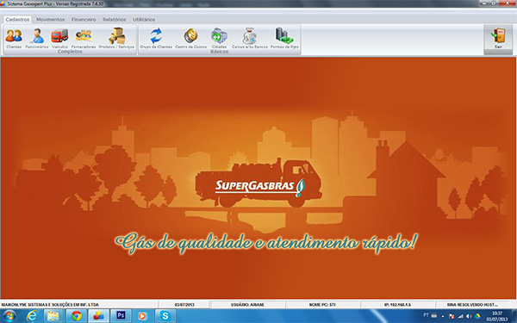The width and height of the screenshot is (517, 323).
Task: Open Skype from the taskbar
Action: [x=165, y=316]
